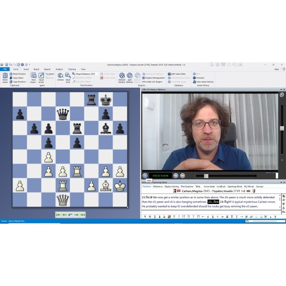Open the Training ribbon tab
This screenshot has height=286, width=286.
click(x=72, y=69)
